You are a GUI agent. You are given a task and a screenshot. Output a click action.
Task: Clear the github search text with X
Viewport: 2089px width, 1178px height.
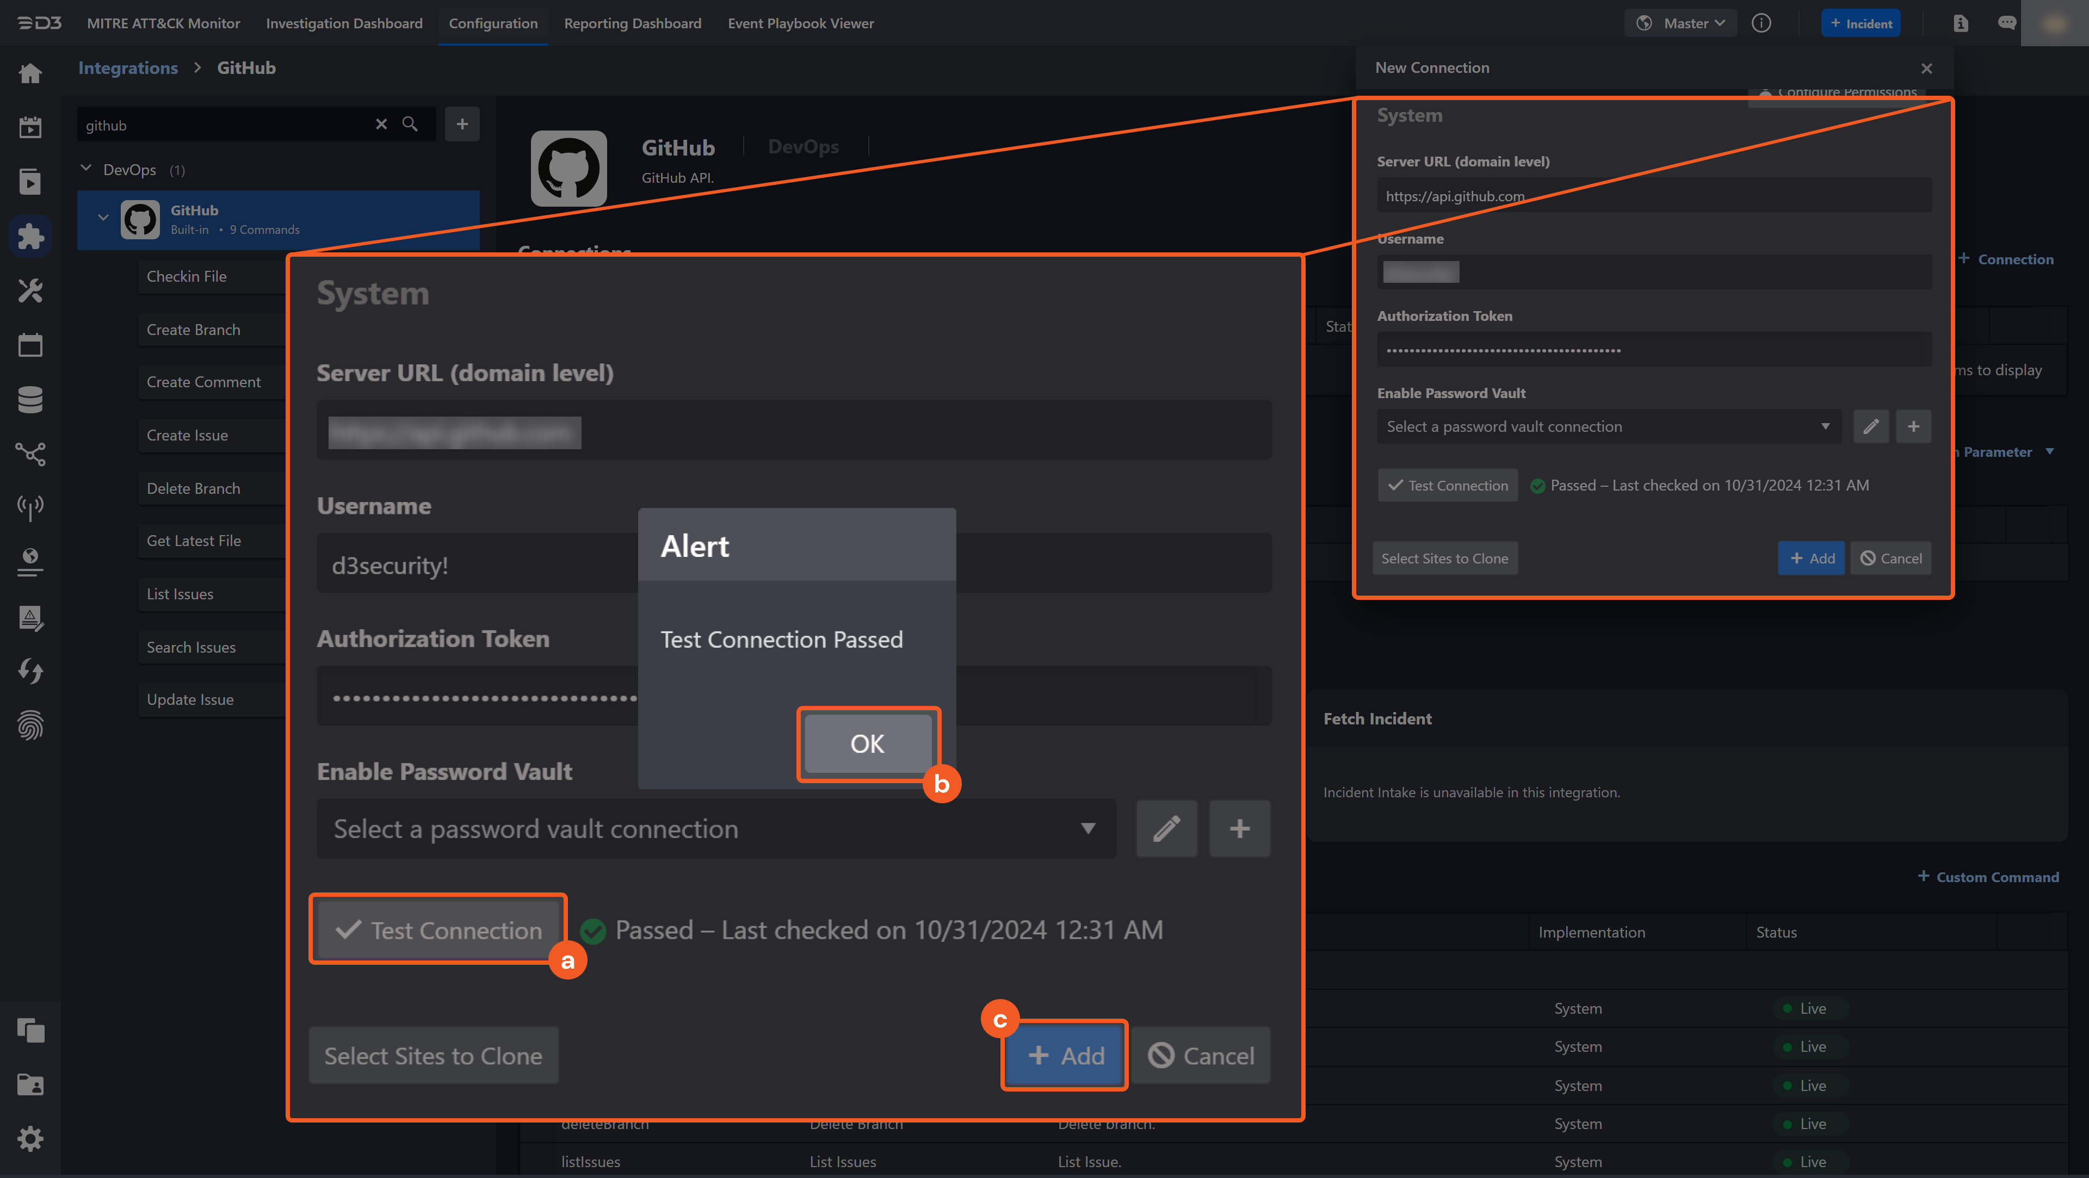381,124
